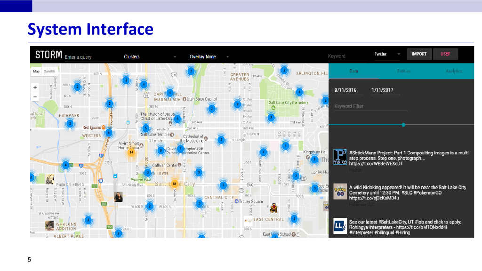Zoom in the map with plus button
Screen dimensions: 482x271
[x=35, y=88]
